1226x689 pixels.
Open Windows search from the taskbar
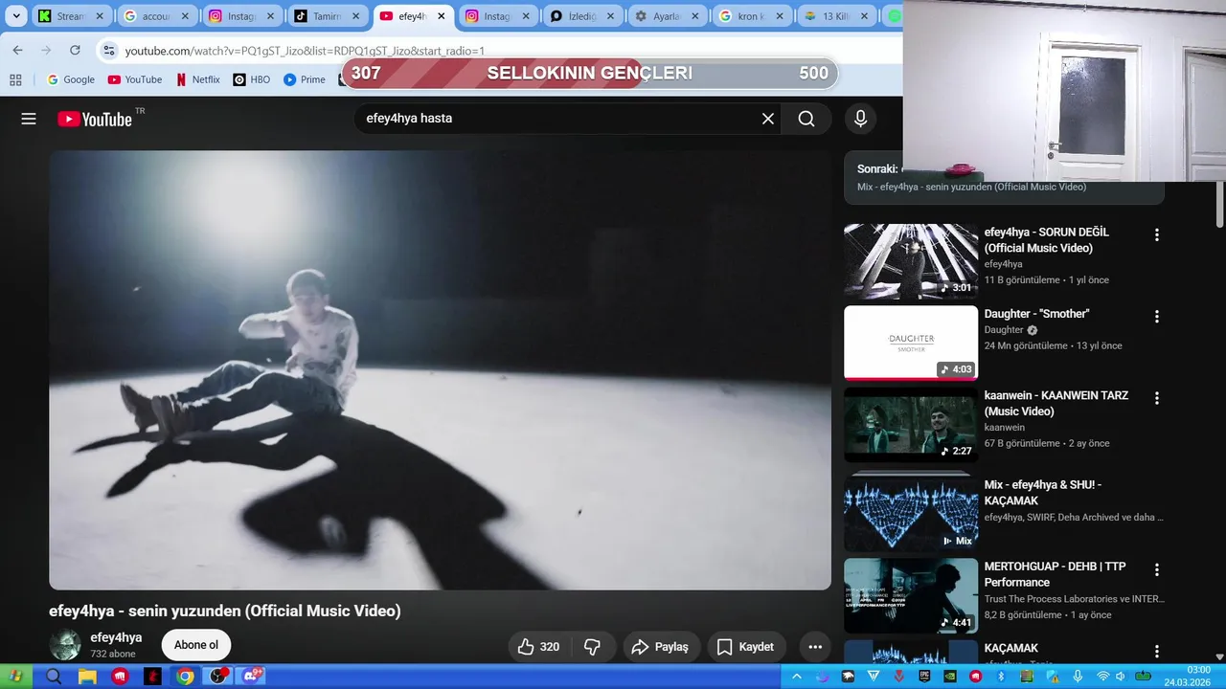coord(54,677)
